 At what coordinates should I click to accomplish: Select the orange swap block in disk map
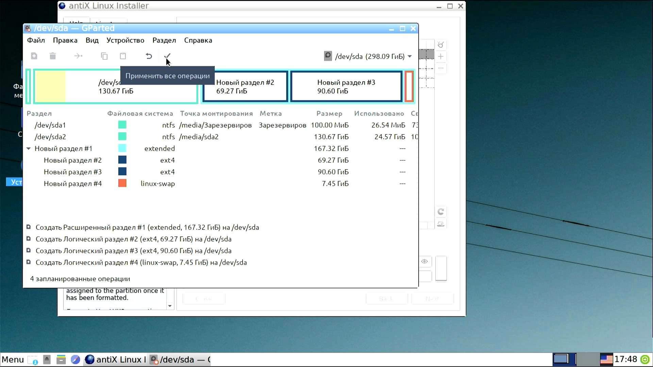point(409,86)
